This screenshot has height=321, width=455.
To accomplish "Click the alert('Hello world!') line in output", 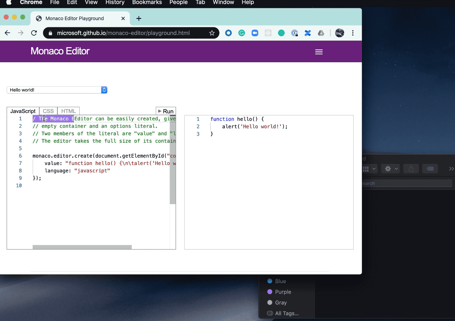I will (x=255, y=126).
